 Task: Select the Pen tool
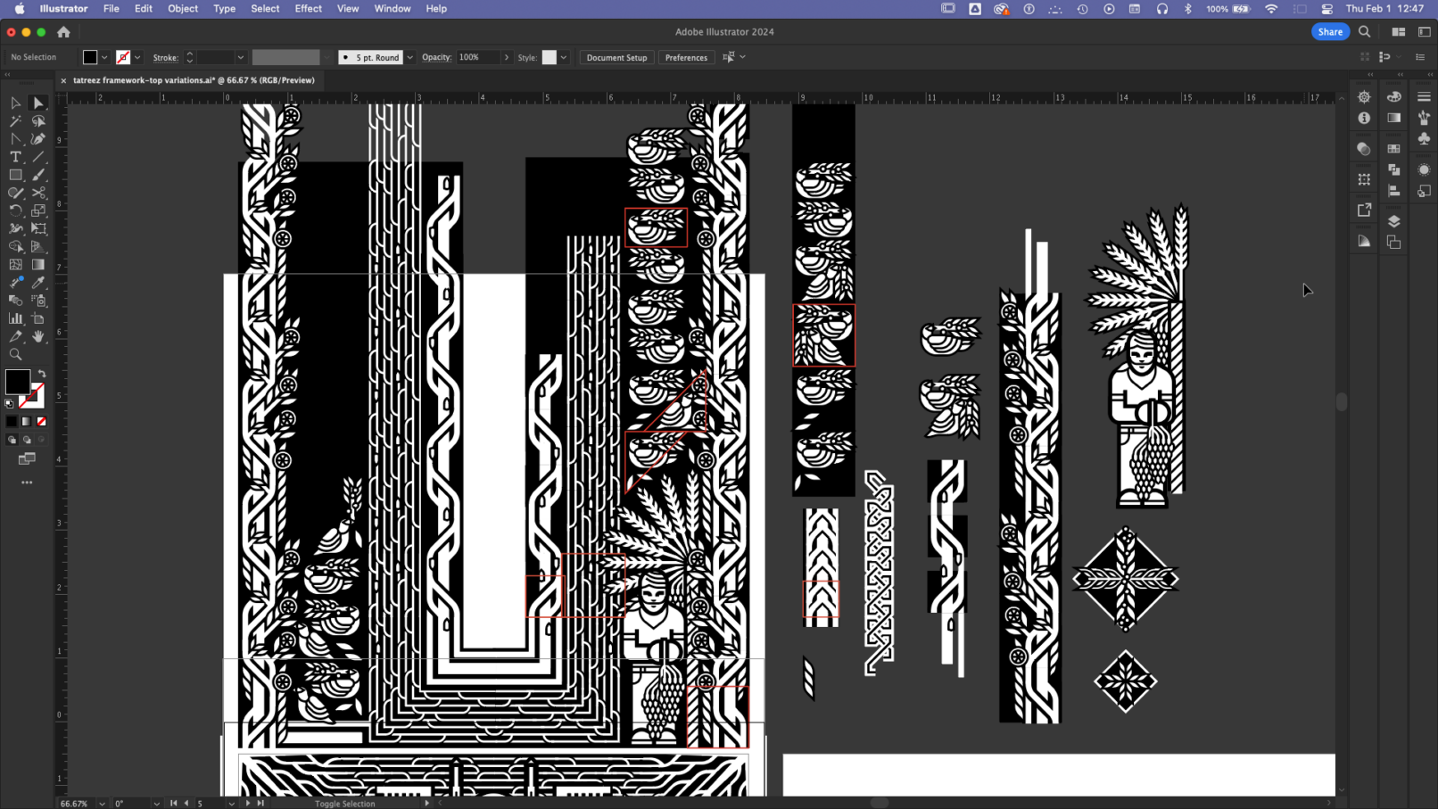pos(38,139)
